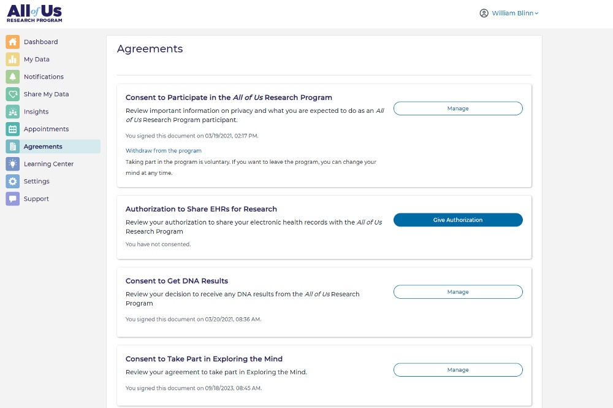Click the Agreements page heading
Viewport: 613px width, 408px height.
150,49
